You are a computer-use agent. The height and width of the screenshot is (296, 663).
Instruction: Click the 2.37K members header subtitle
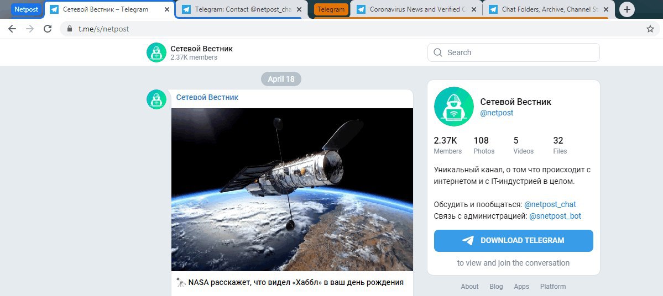click(x=194, y=57)
